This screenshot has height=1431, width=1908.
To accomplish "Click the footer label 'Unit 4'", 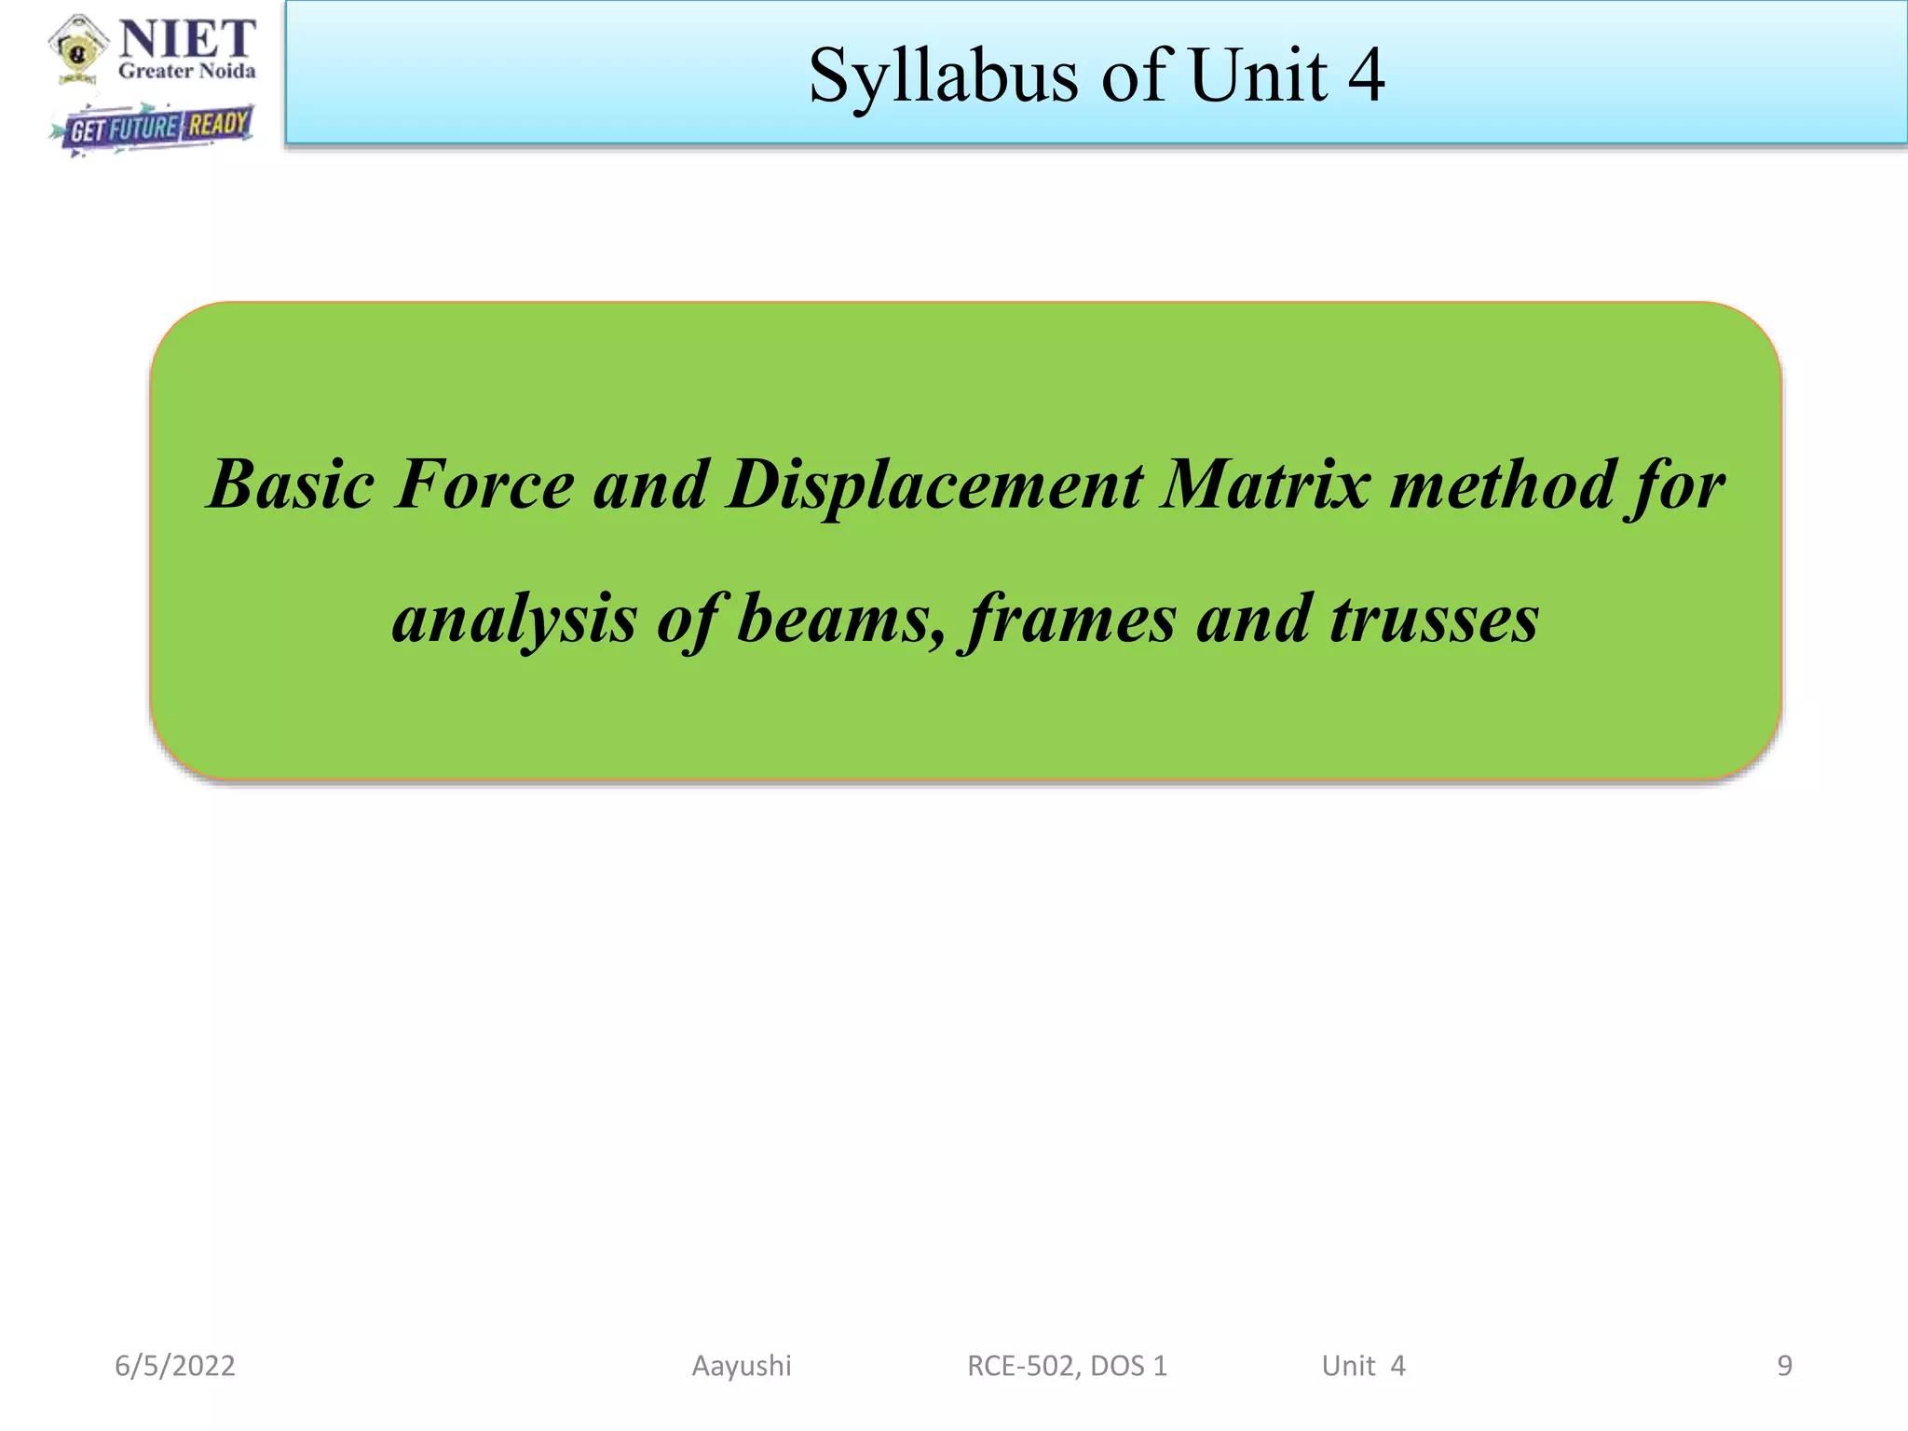I will 1363,1366.
